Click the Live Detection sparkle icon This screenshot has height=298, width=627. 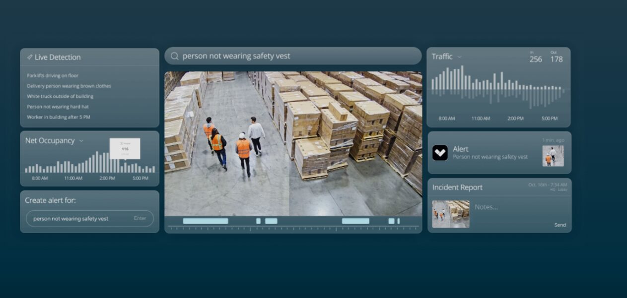[x=30, y=57]
